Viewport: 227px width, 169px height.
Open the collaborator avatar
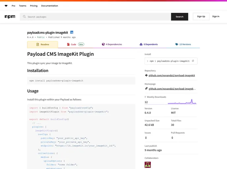148,165
